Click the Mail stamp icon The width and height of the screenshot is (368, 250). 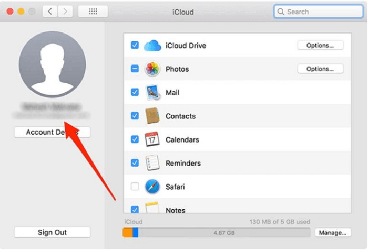pyautogui.click(x=153, y=93)
